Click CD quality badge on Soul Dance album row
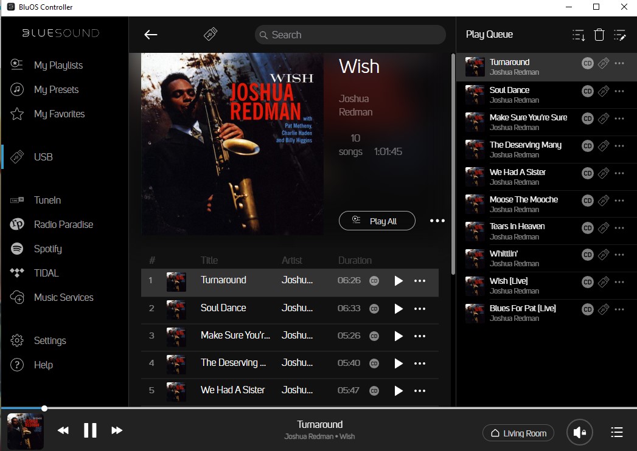637x451 pixels. pyautogui.click(x=374, y=309)
